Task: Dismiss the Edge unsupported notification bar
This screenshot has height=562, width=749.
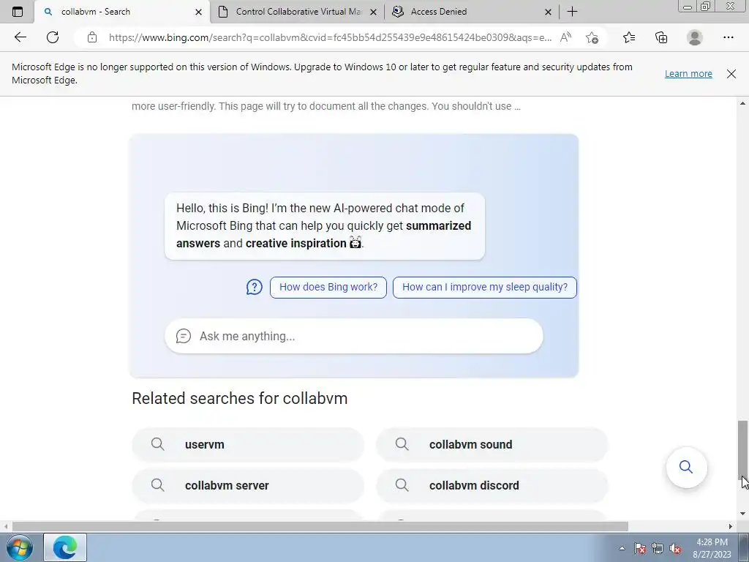Action: pyautogui.click(x=731, y=74)
